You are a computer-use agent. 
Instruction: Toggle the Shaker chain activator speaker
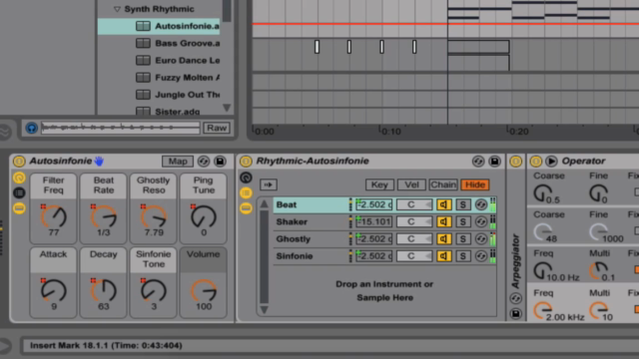pyautogui.click(x=443, y=221)
